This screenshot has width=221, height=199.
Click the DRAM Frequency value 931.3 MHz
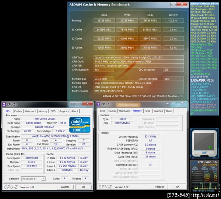coord(150,136)
